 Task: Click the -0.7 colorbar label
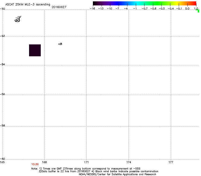pos(145,9)
